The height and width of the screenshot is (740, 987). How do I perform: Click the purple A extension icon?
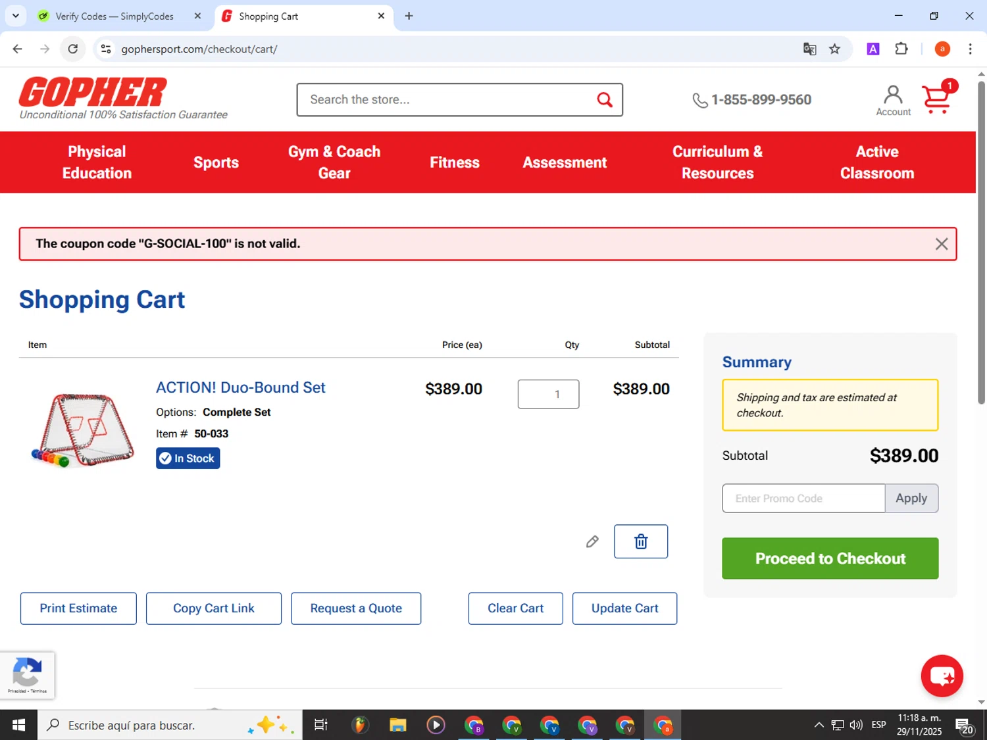pyautogui.click(x=873, y=49)
